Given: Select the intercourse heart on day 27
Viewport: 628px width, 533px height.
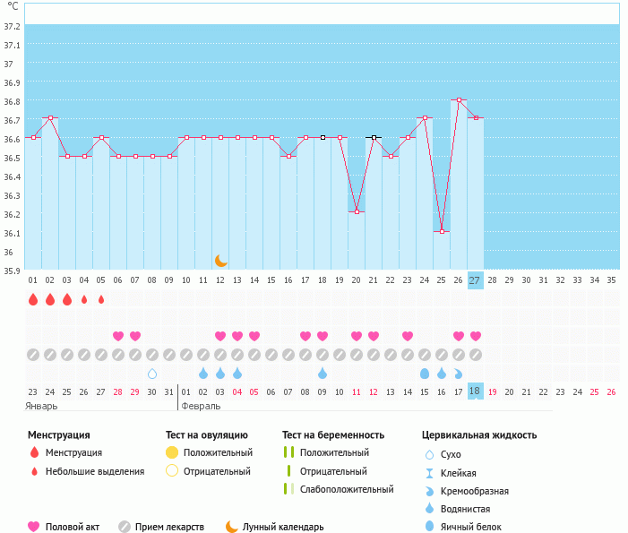Looking at the screenshot, I should [x=476, y=336].
